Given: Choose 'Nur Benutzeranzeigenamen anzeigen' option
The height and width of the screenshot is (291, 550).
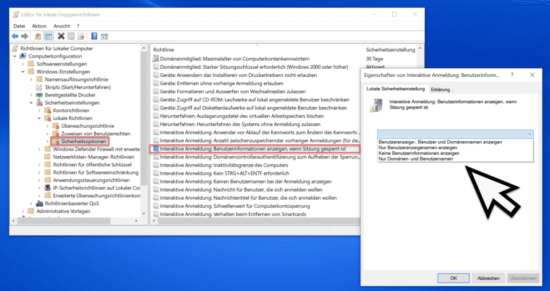Looking at the screenshot, I should pos(417,148).
